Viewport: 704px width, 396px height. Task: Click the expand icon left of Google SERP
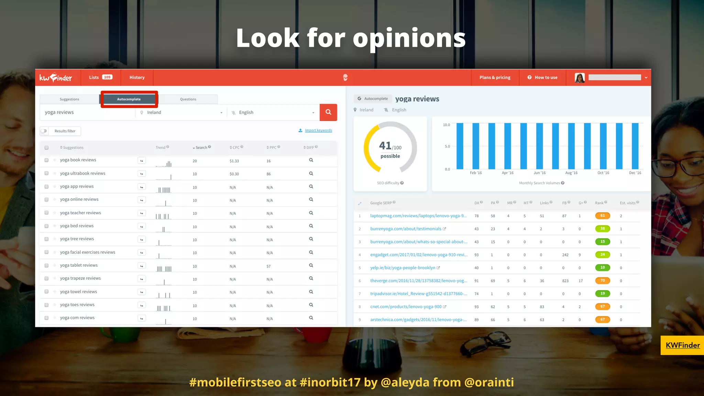(x=360, y=203)
